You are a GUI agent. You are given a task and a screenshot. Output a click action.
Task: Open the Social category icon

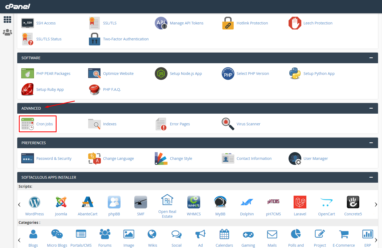click(x=177, y=234)
